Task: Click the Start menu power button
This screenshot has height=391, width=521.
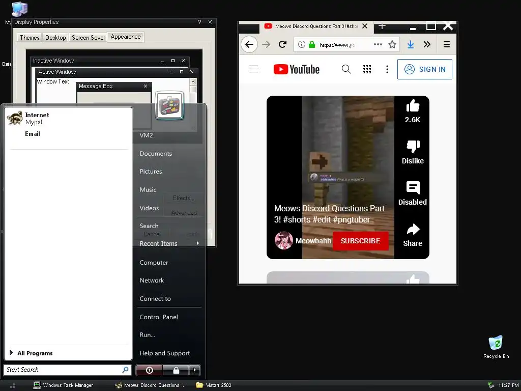Action: point(149,370)
